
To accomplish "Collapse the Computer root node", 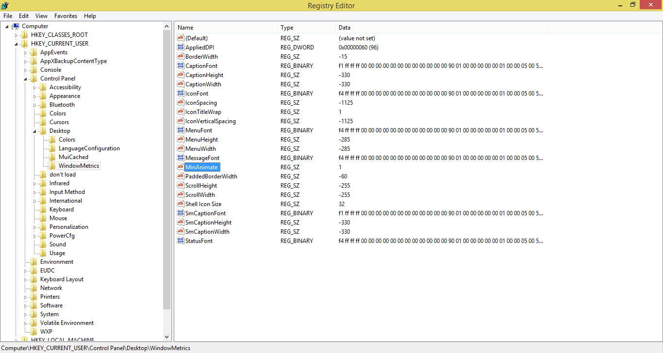I will 7,27.
